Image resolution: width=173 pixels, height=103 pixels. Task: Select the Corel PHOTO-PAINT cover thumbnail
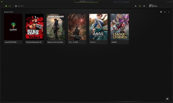point(13,27)
